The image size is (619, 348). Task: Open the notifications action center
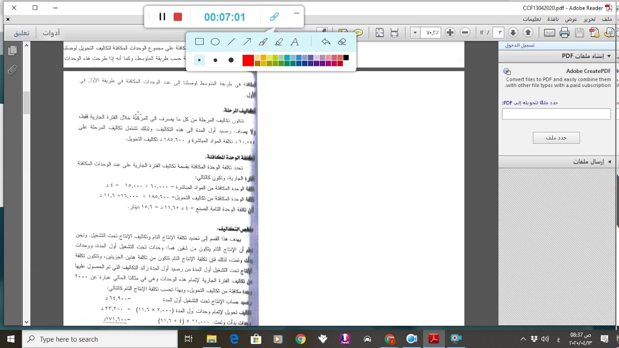604,339
